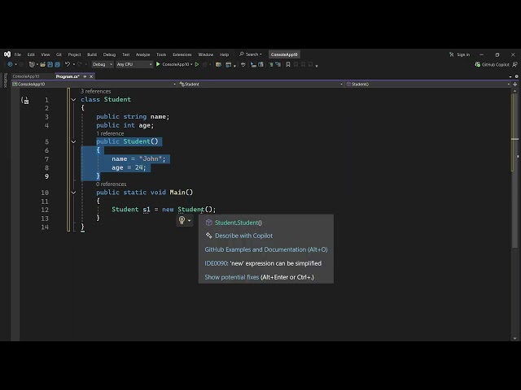
Task: Open the Toolbox side panel tab
Action: pyautogui.click(x=5, y=80)
